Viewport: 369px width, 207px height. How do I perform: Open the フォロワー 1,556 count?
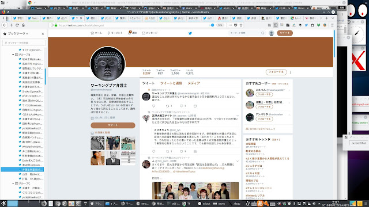point(175,72)
